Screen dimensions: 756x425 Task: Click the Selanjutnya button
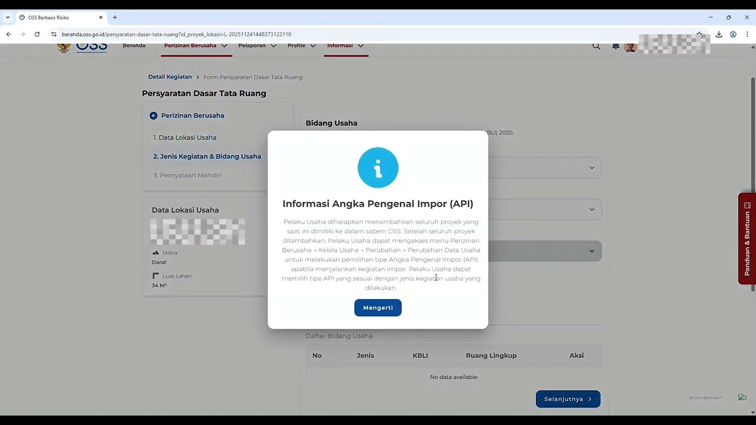568,399
